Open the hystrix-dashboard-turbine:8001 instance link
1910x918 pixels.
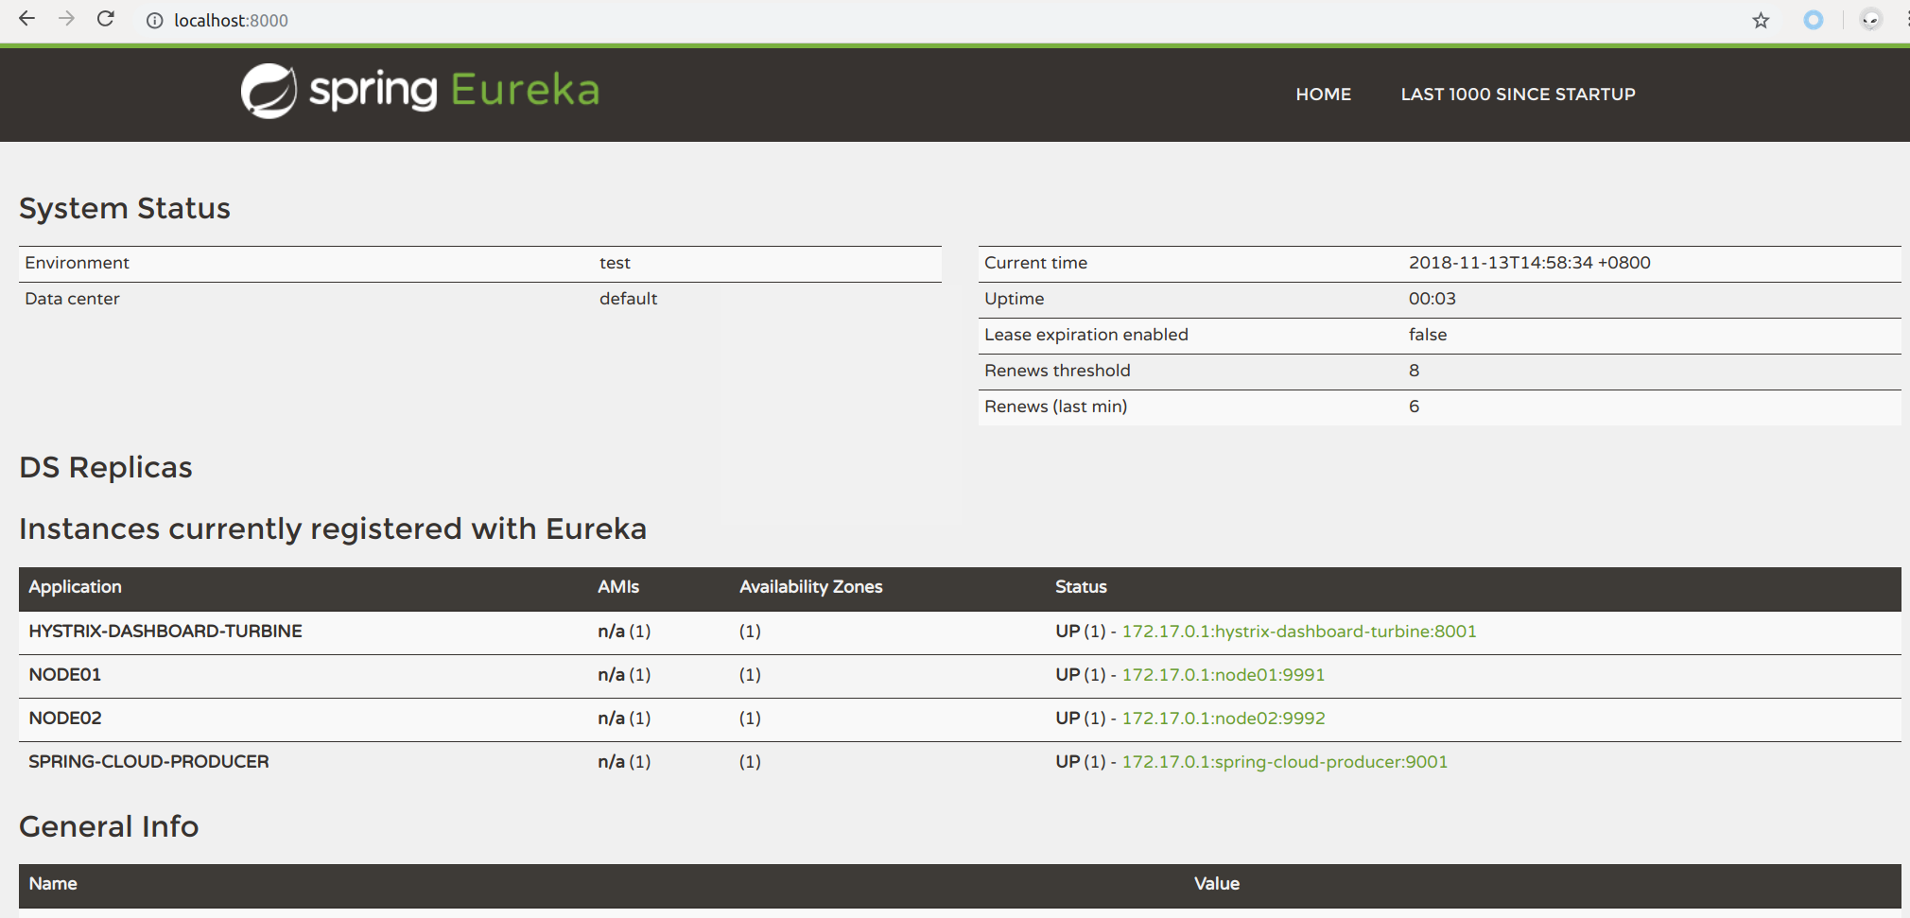pyautogui.click(x=1299, y=631)
